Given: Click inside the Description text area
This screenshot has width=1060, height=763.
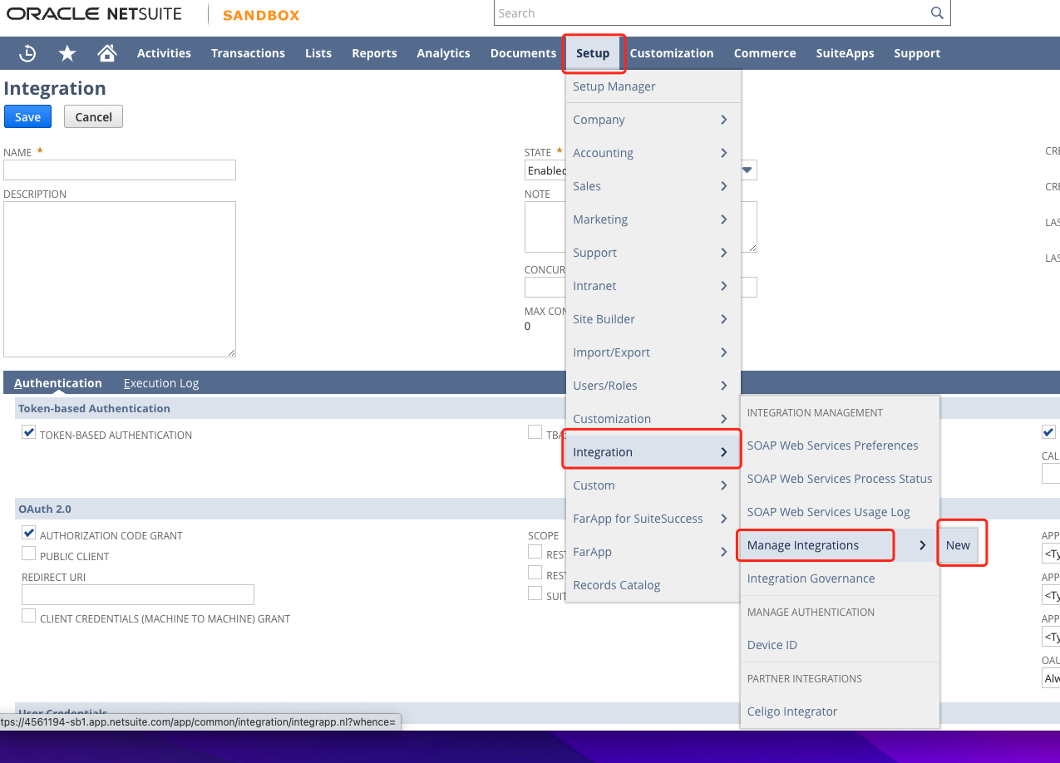Looking at the screenshot, I should (x=120, y=279).
